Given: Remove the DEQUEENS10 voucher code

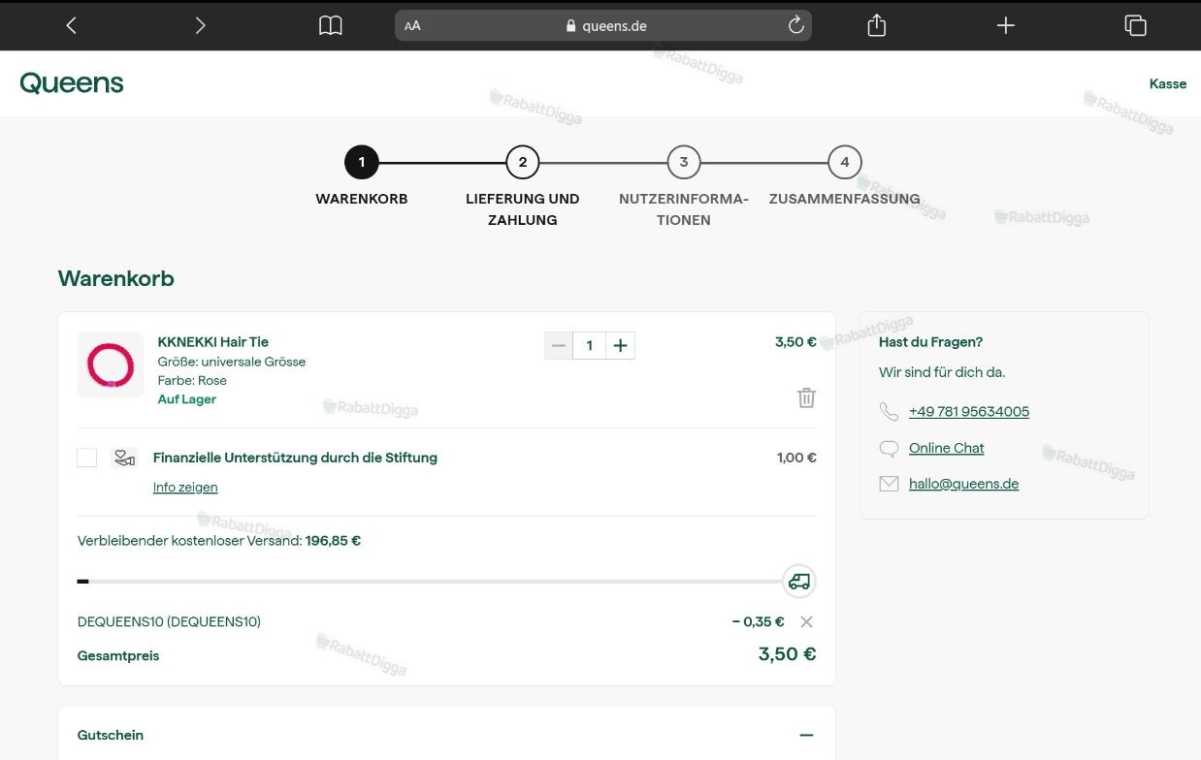Looking at the screenshot, I should coord(806,621).
